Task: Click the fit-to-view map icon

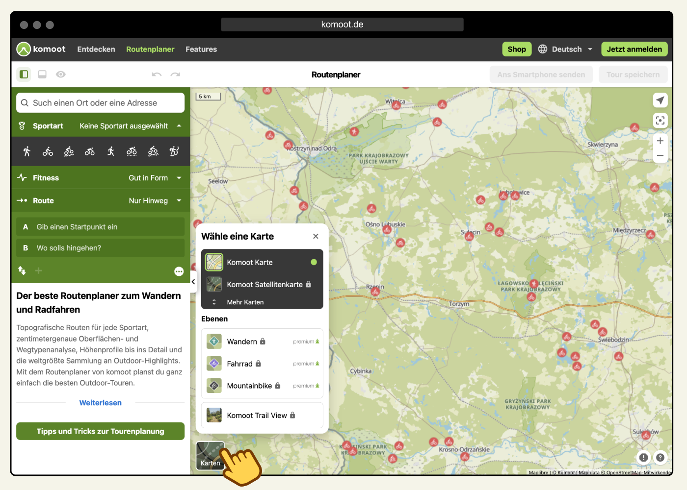Action: coord(660,120)
